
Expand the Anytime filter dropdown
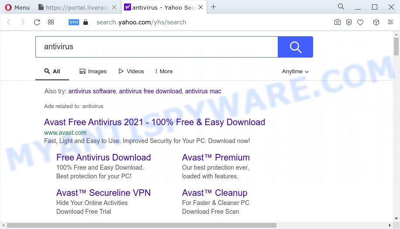(295, 72)
